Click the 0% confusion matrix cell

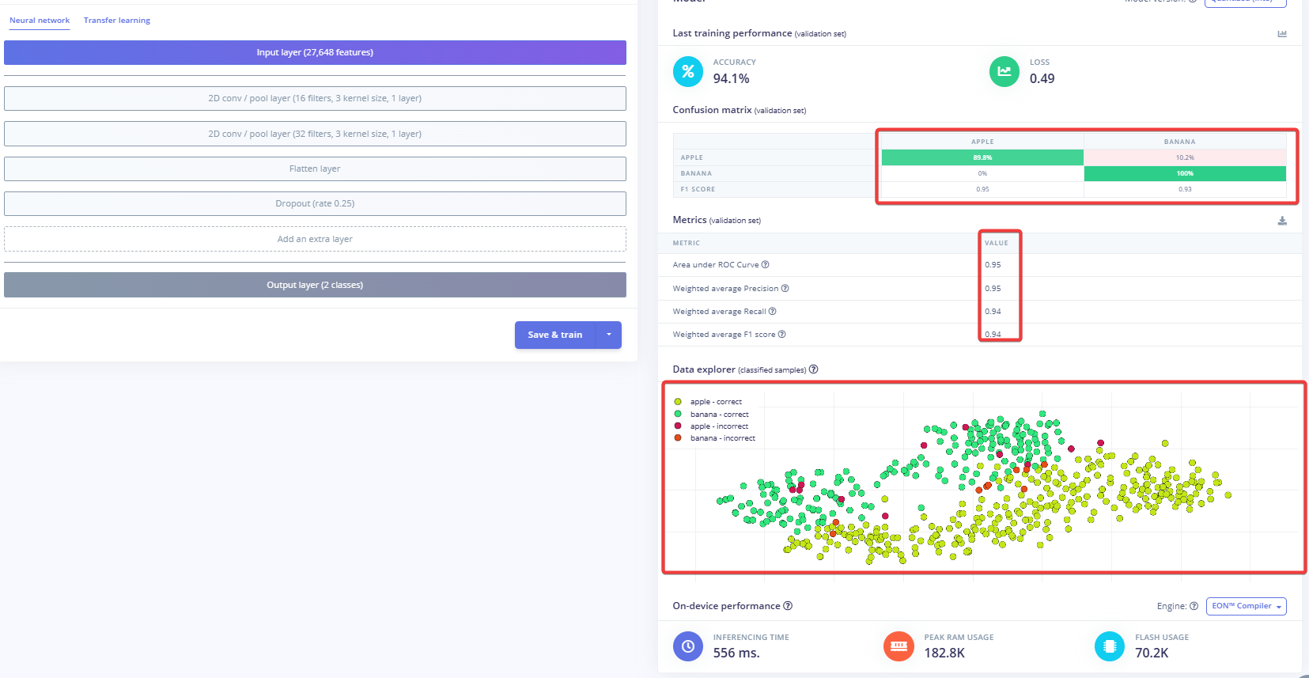tap(982, 173)
